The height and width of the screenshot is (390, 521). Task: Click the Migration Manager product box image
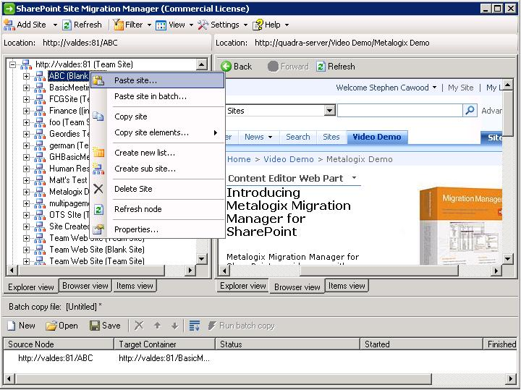pos(460,226)
